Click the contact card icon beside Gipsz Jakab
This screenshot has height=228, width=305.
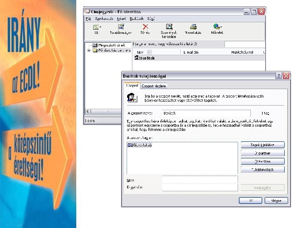click(130, 145)
